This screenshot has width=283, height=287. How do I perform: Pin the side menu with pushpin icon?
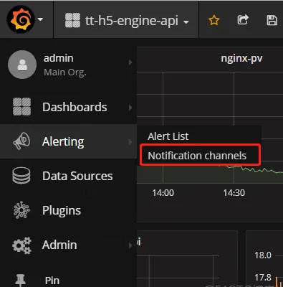pos(21,280)
